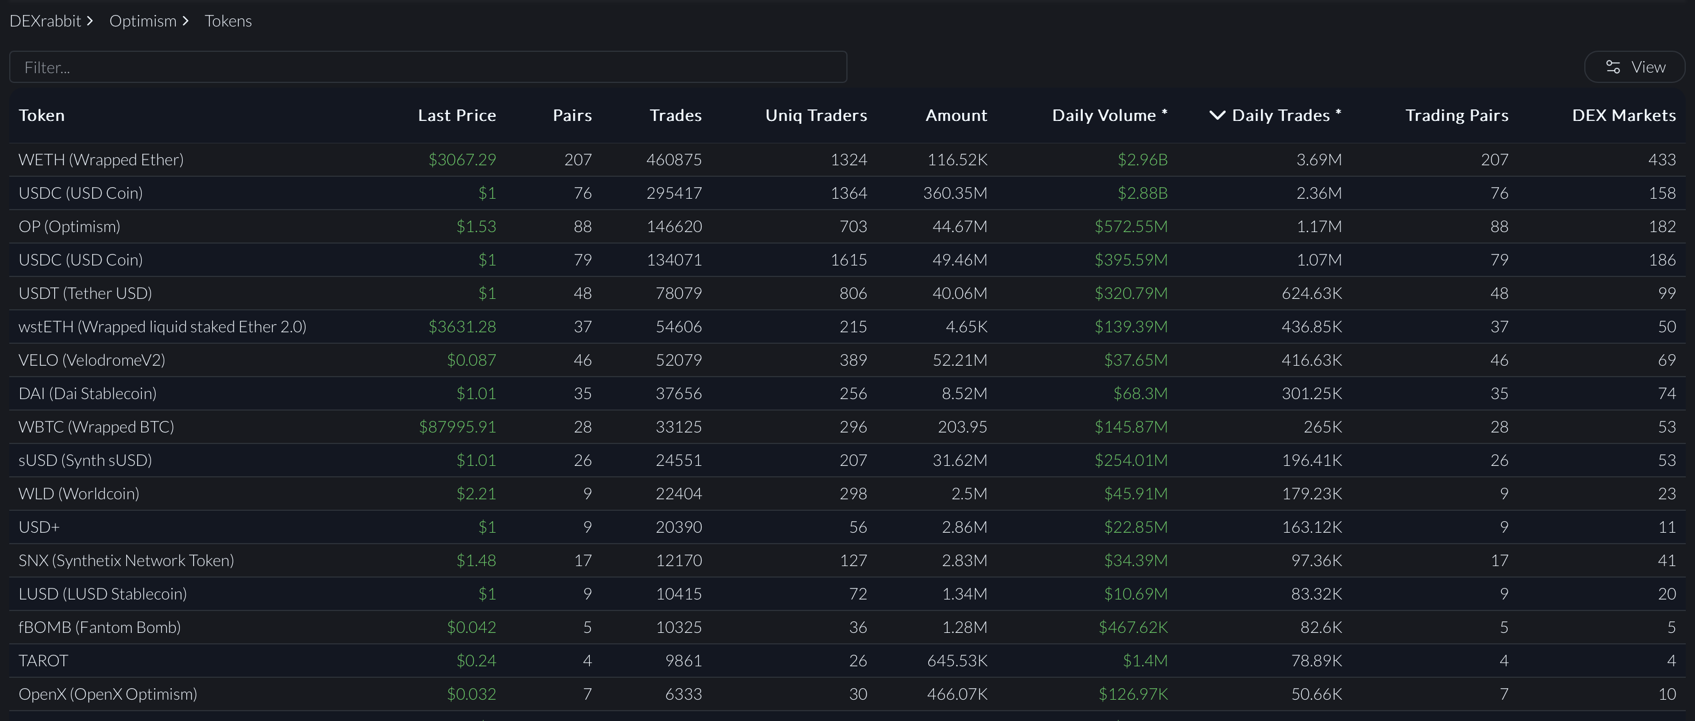Click WETH amount 116.52K
Image resolution: width=1695 pixels, height=721 pixels.
click(x=958, y=160)
